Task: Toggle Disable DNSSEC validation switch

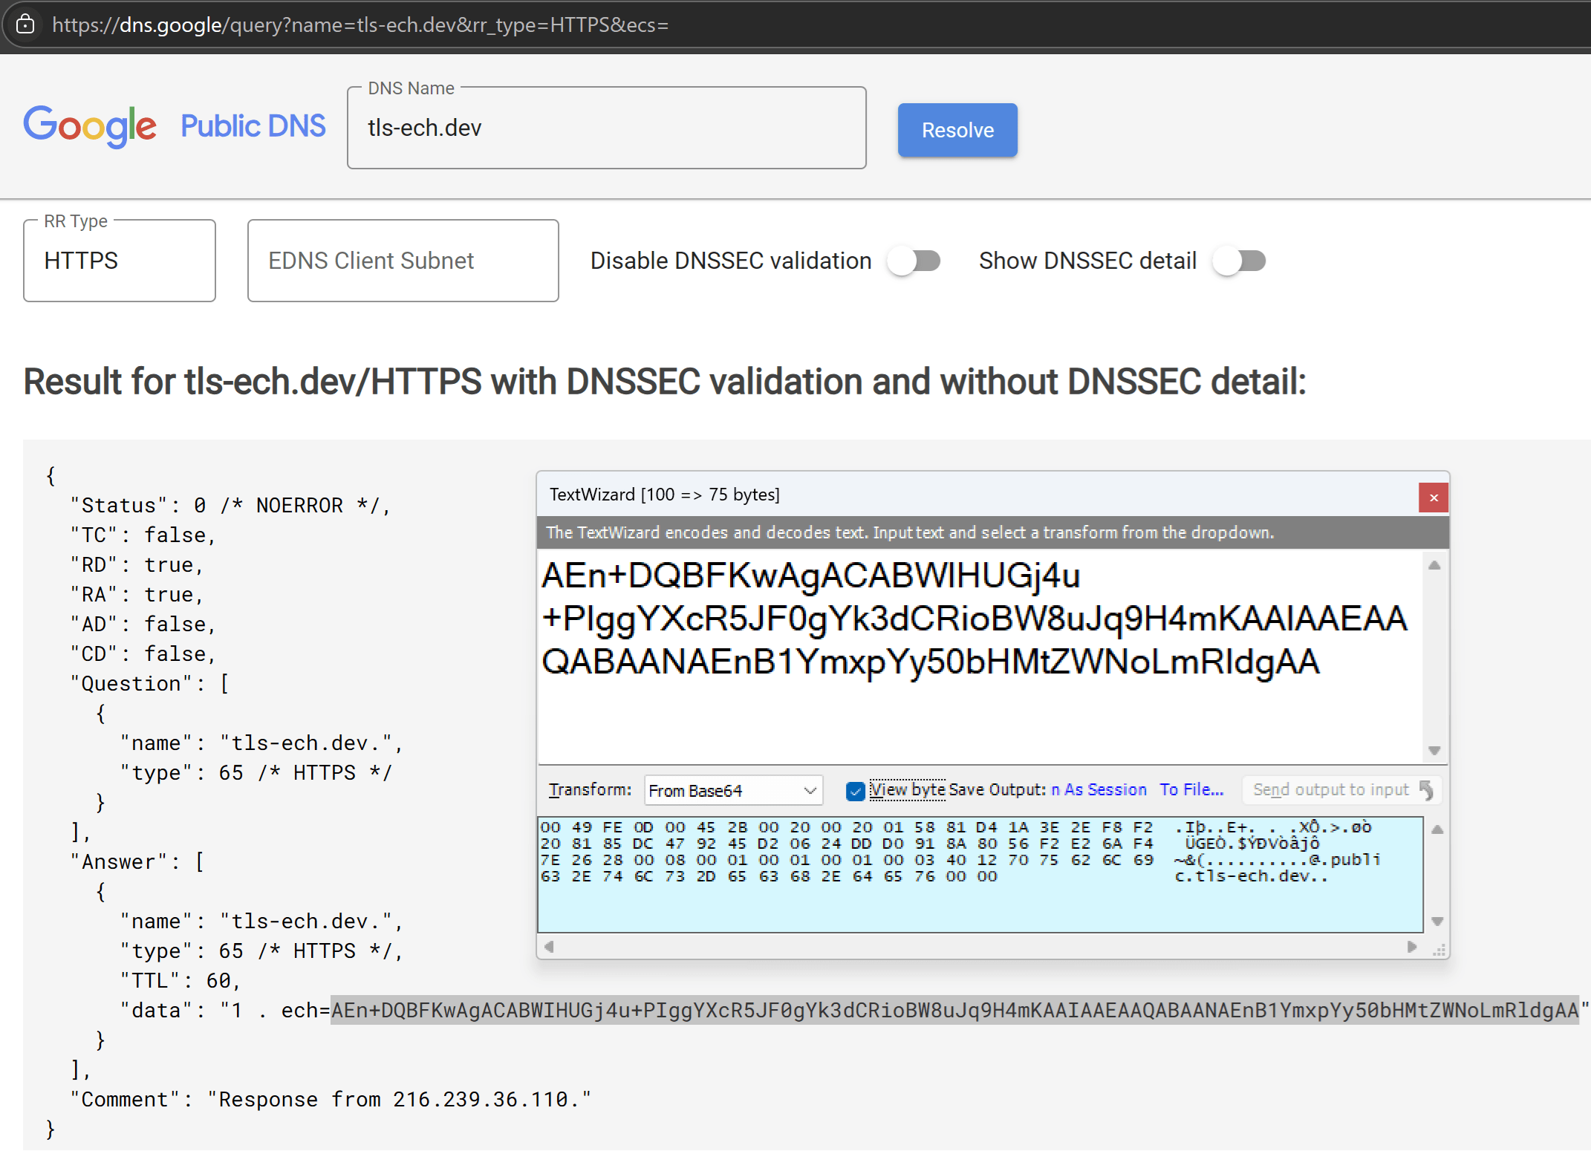Action: (x=914, y=261)
